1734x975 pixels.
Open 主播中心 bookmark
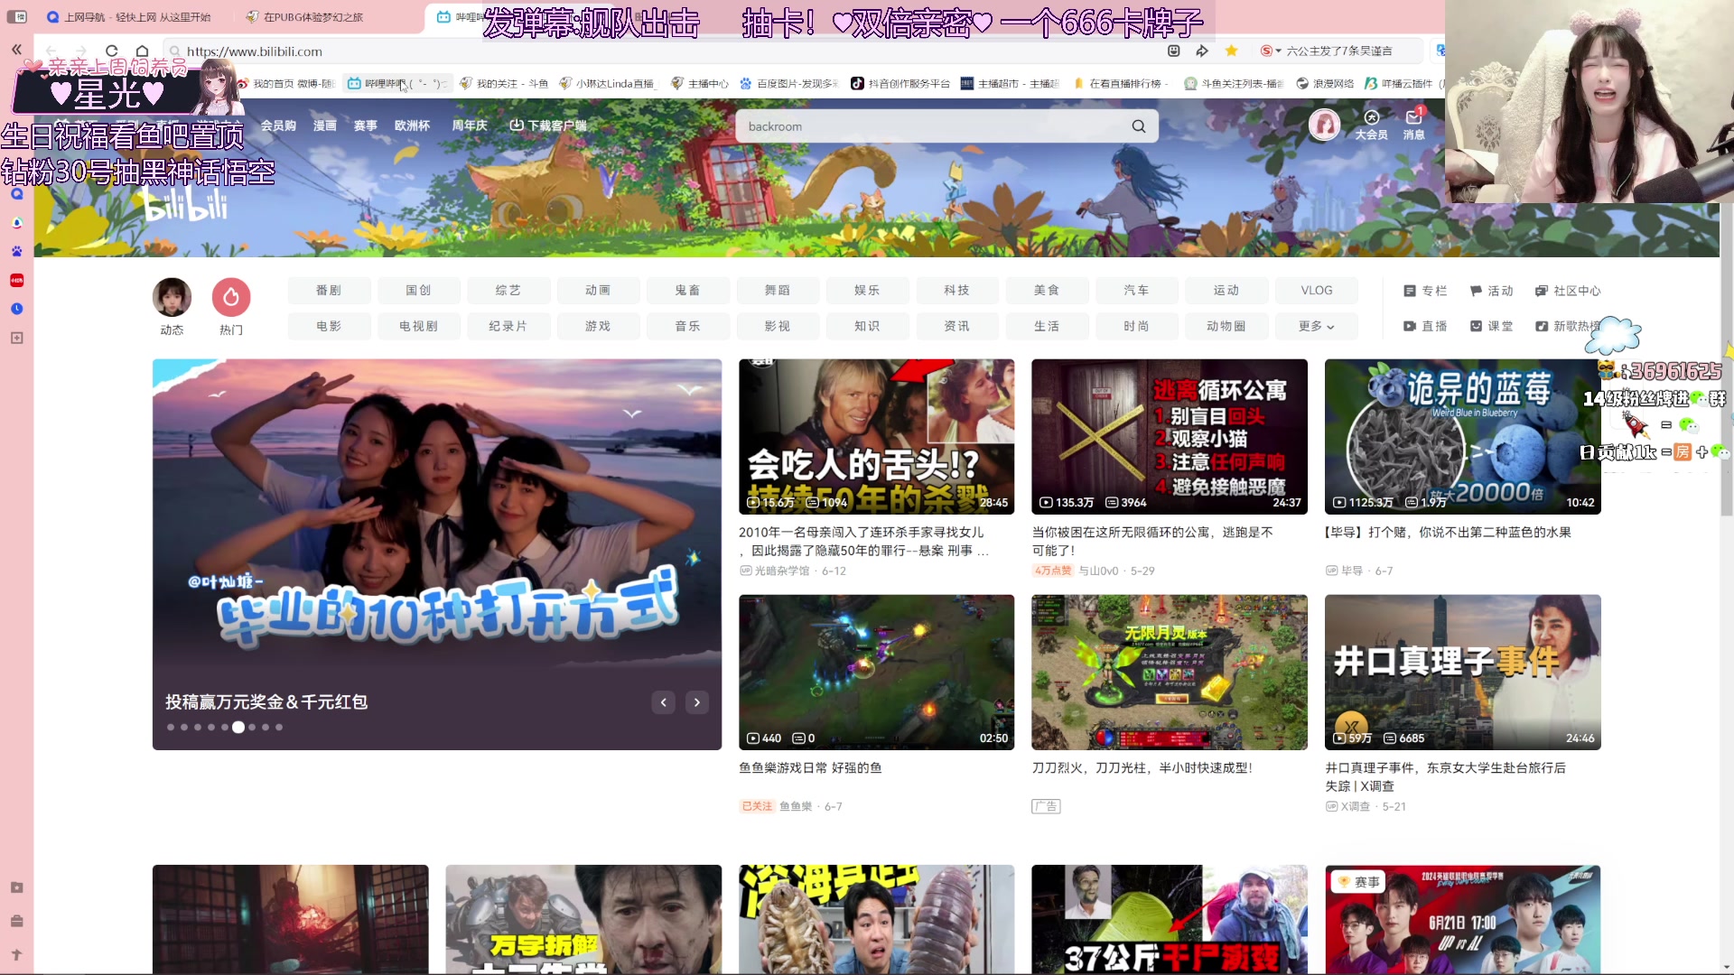[700, 83]
